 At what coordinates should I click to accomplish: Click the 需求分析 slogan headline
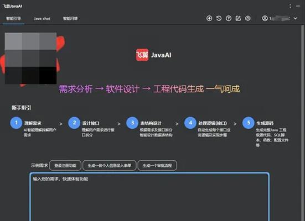click(x=149, y=89)
